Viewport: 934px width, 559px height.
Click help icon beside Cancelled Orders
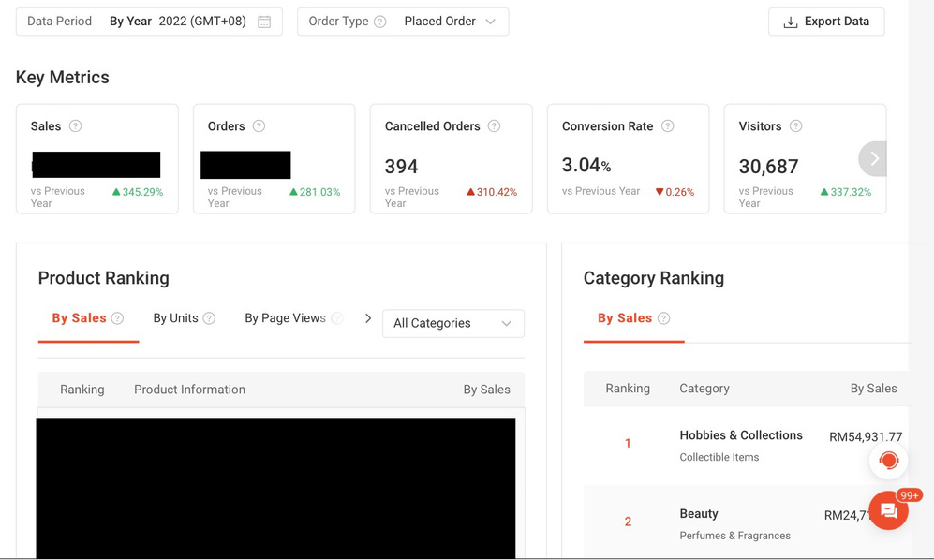(494, 126)
